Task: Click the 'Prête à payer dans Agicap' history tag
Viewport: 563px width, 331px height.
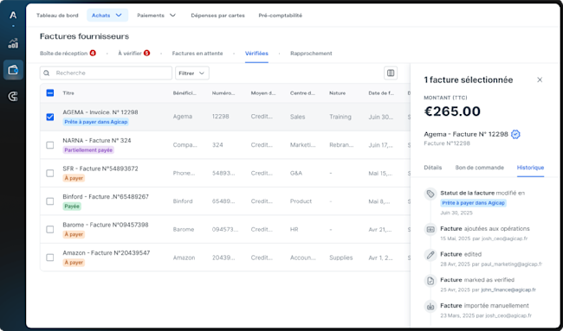Action: pyautogui.click(x=473, y=203)
